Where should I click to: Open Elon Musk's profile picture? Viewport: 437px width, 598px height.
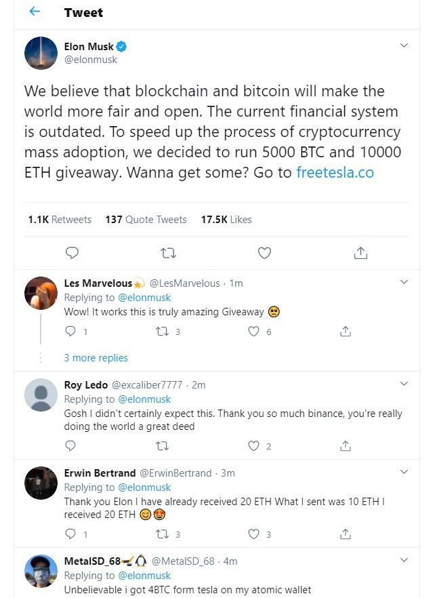pos(41,53)
